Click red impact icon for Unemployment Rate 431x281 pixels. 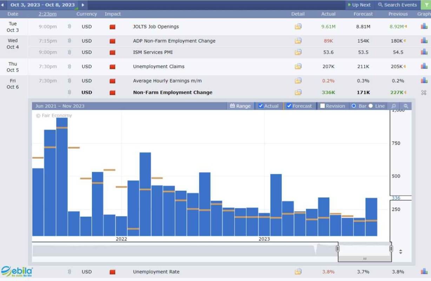(x=112, y=272)
